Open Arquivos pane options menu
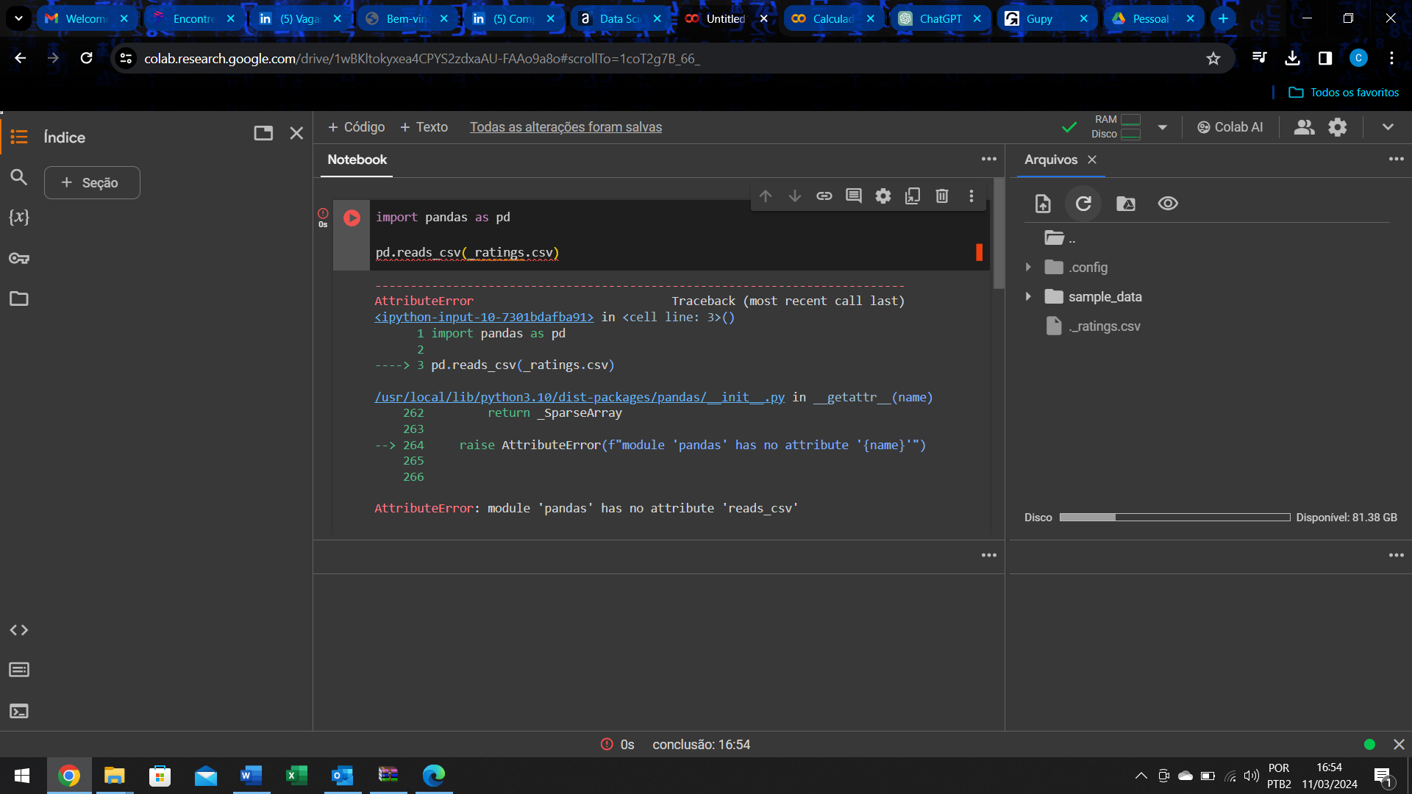The width and height of the screenshot is (1412, 794). click(x=1397, y=159)
